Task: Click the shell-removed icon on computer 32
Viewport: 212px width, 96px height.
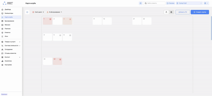Action: [x=60, y=59]
